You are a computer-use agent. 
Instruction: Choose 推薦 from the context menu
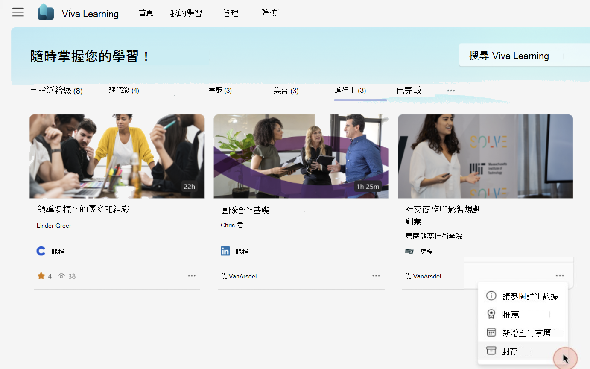tap(523, 314)
